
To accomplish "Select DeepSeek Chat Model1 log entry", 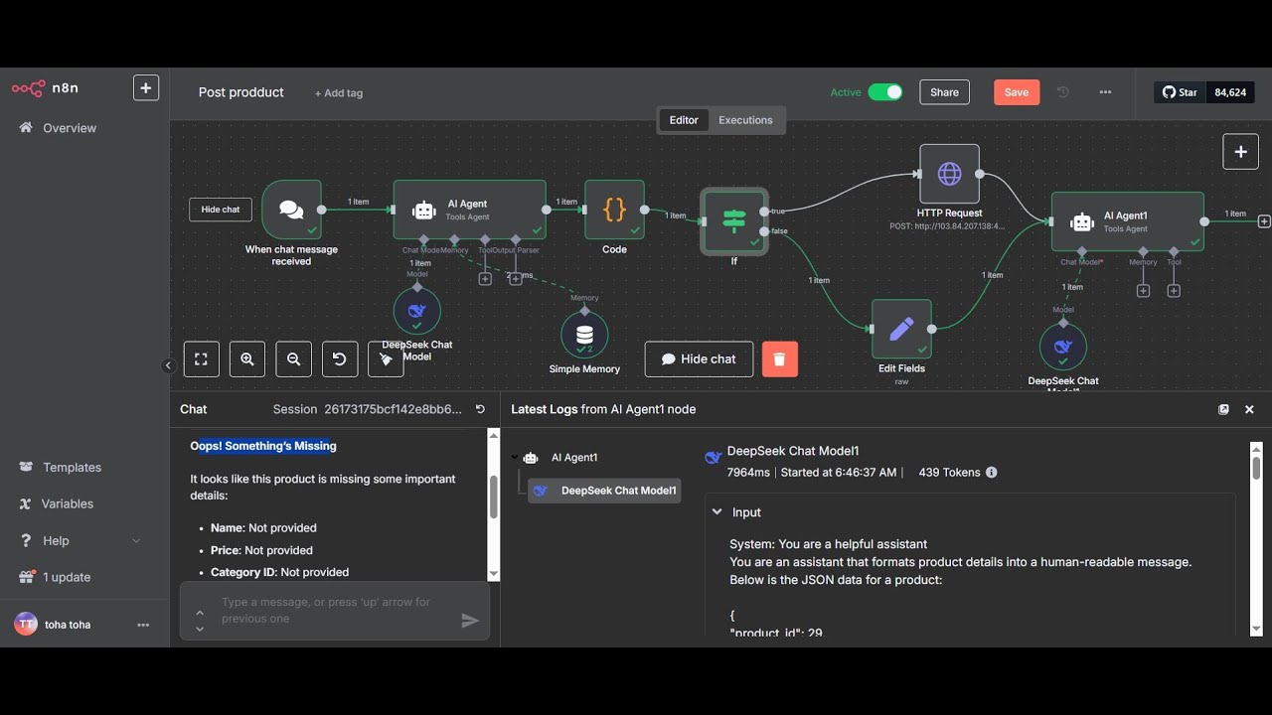I will pos(604,491).
